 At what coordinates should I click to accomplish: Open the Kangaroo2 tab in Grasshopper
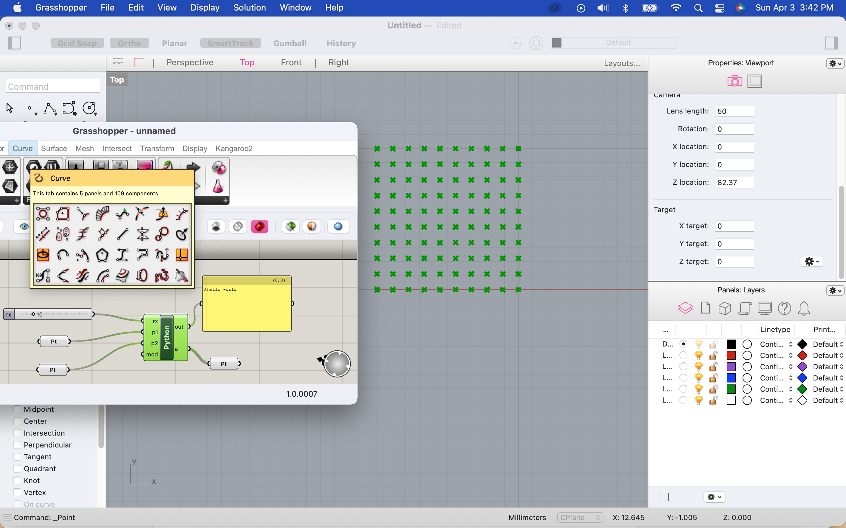click(x=234, y=148)
